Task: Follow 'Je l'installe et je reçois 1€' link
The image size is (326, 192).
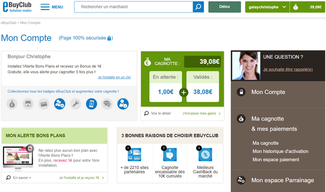Action: (x=79, y=178)
